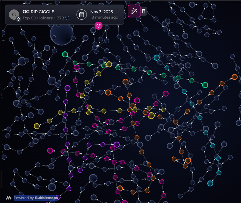Refresh the map with pink reload button
The width and height of the screenshot is (241, 203).
tap(99, 26)
